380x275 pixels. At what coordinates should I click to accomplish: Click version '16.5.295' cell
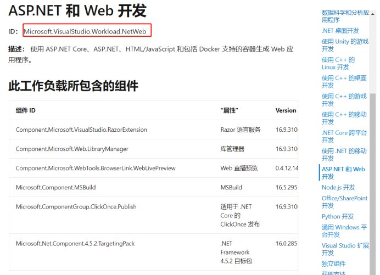click(x=287, y=187)
